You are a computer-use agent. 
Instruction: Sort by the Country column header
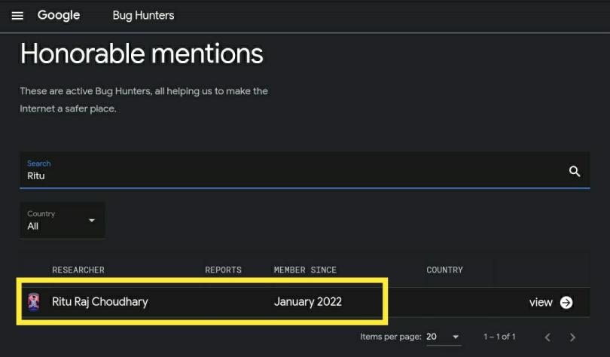[x=444, y=270]
